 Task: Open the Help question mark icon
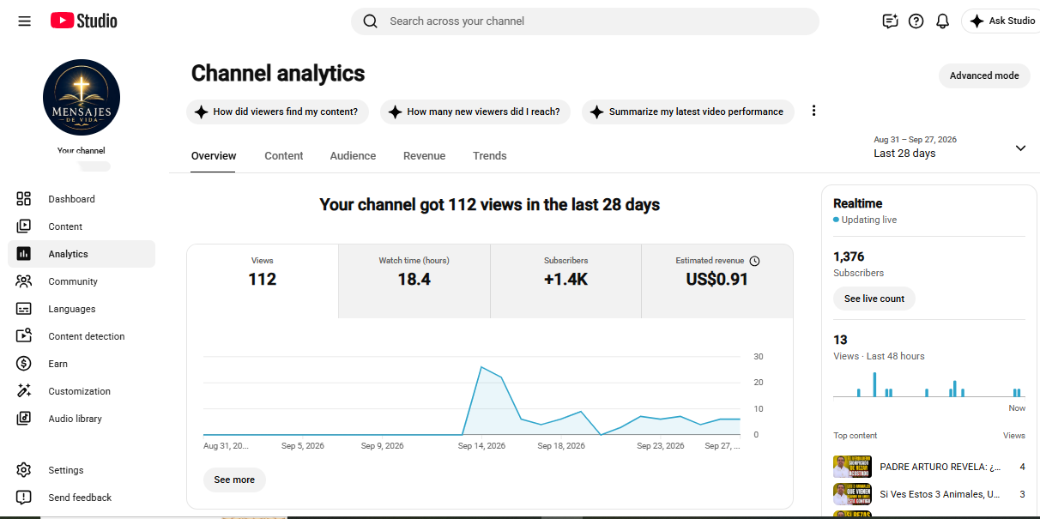tap(916, 21)
